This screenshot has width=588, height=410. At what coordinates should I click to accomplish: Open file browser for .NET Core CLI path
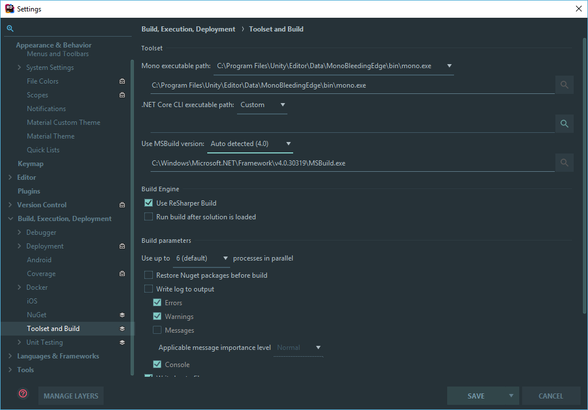(564, 124)
